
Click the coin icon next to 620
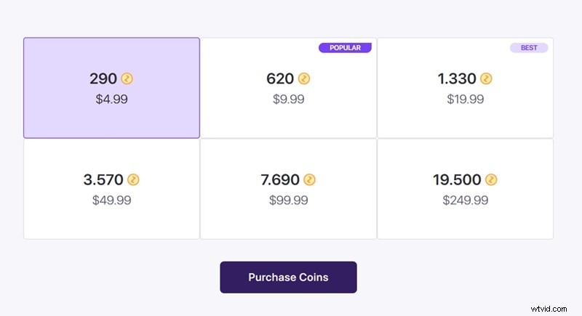[x=304, y=78]
